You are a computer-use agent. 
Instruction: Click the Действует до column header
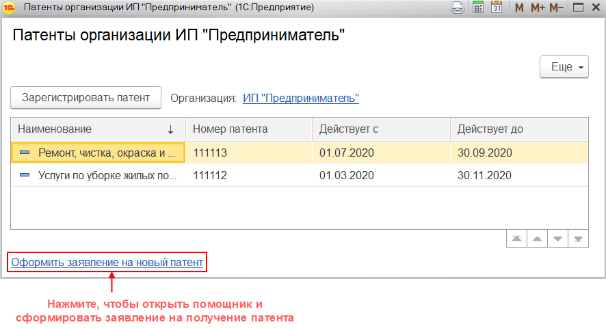pos(519,129)
